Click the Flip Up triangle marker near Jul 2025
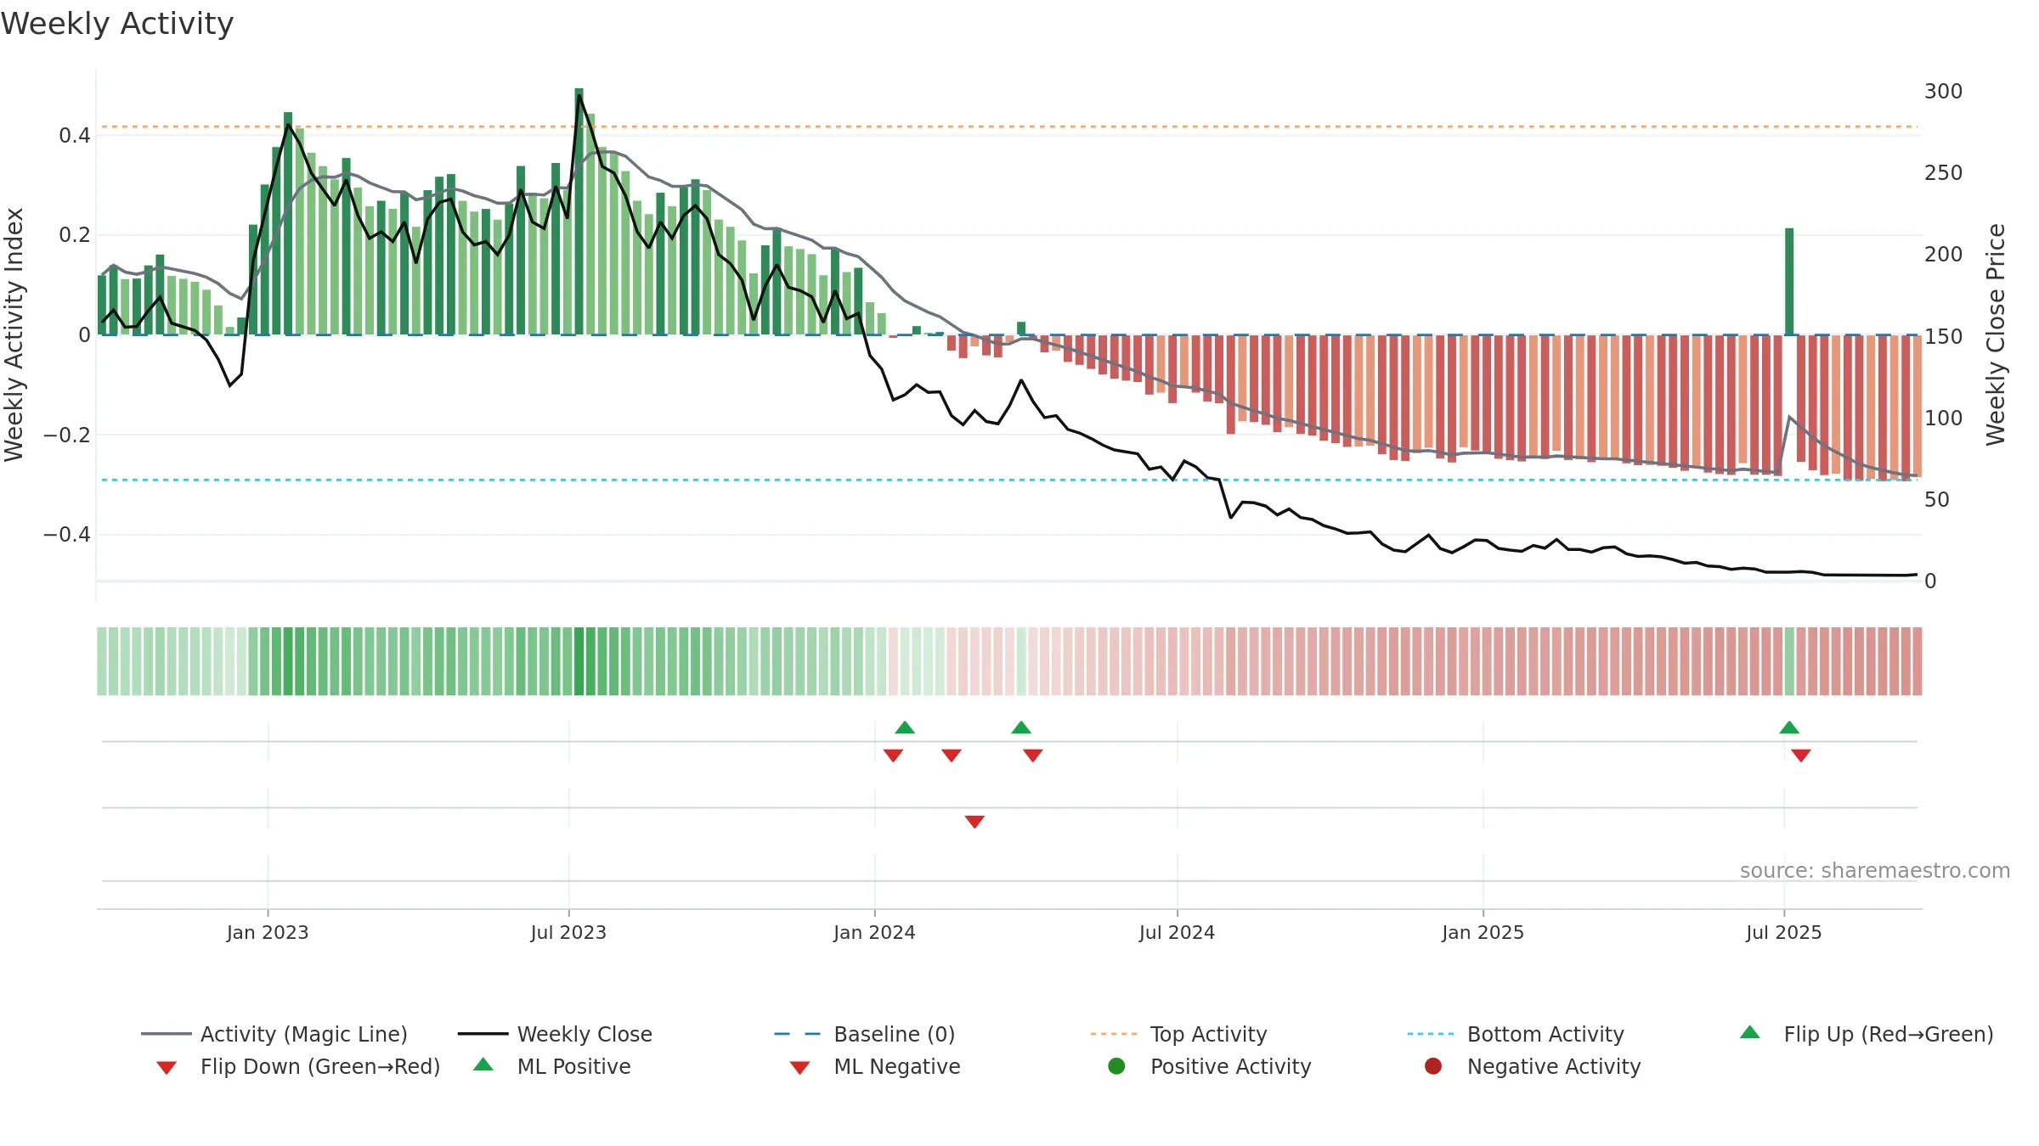Screen dimensions: 2039x1146 [1789, 727]
